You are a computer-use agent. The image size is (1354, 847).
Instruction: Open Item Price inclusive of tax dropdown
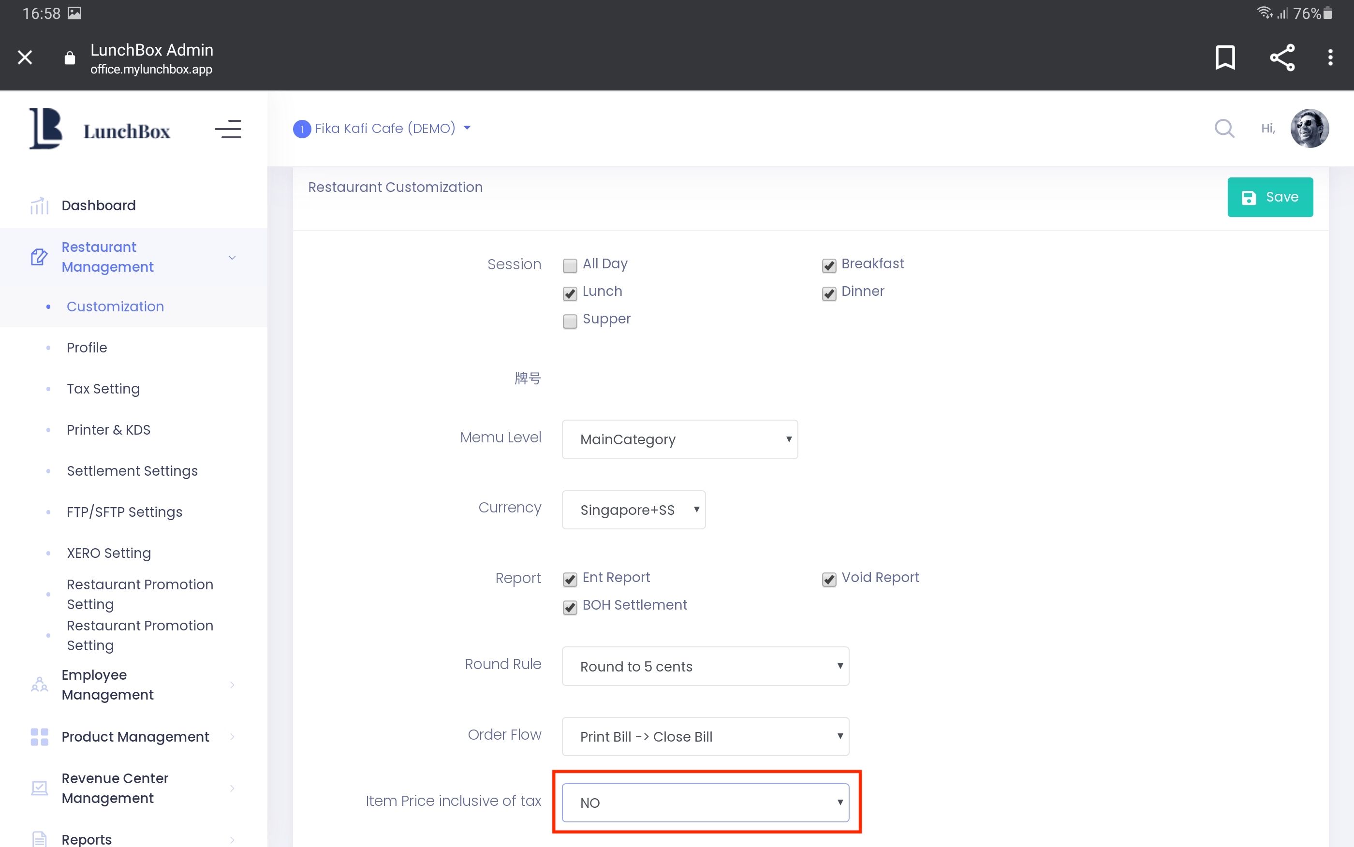point(705,802)
